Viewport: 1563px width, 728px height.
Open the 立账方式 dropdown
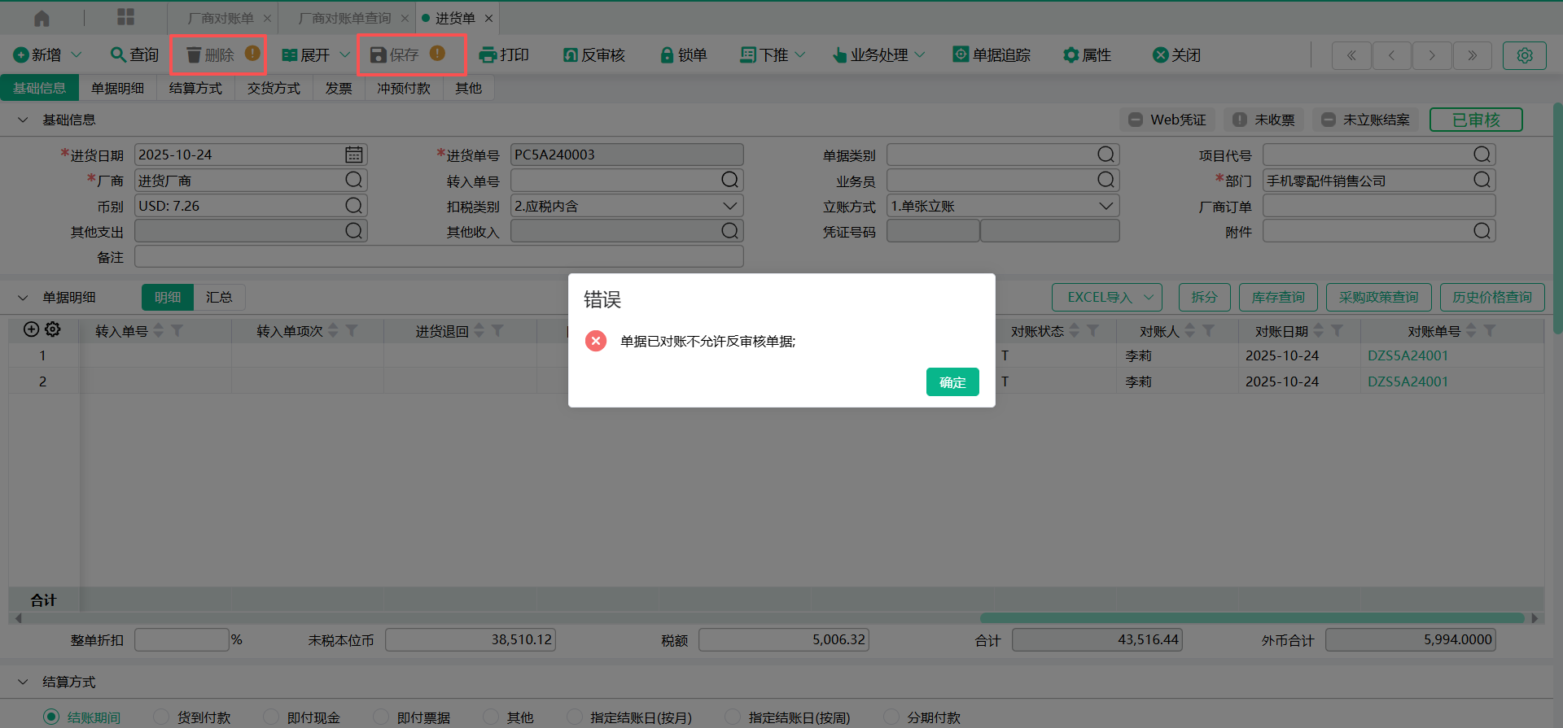point(1105,206)
